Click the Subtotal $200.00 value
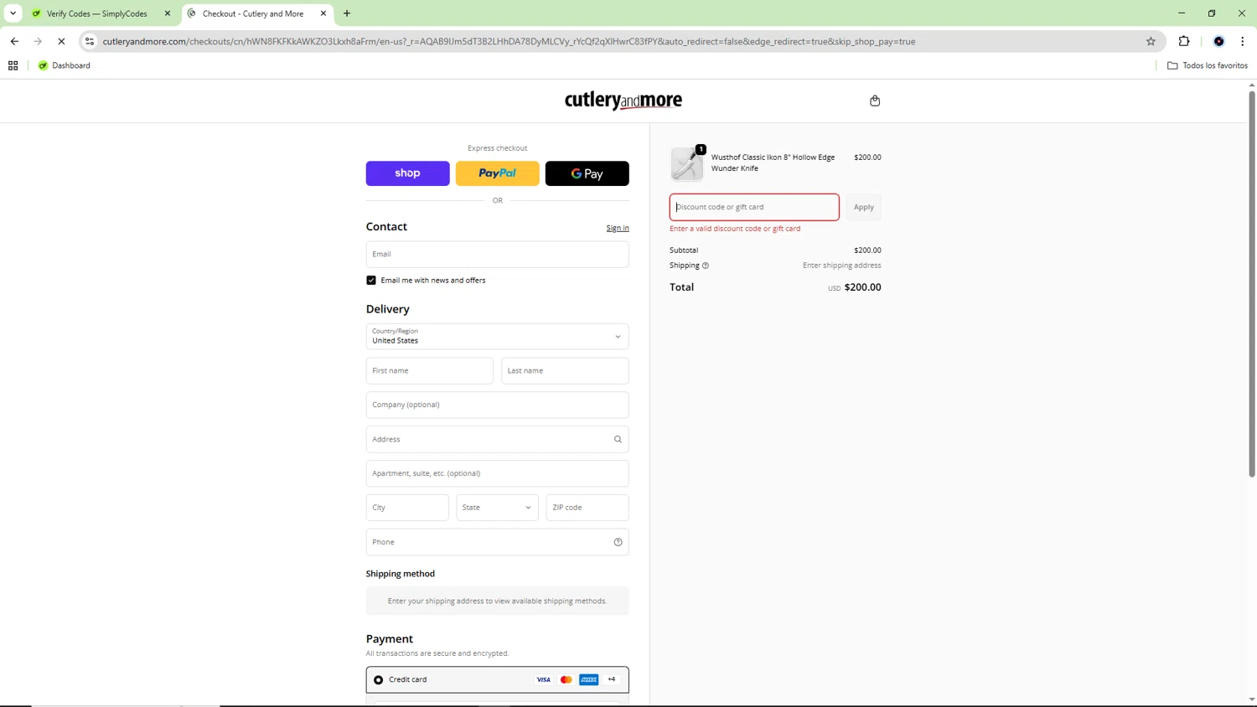This screenshot has height=707, width=1257. (867, 250)
